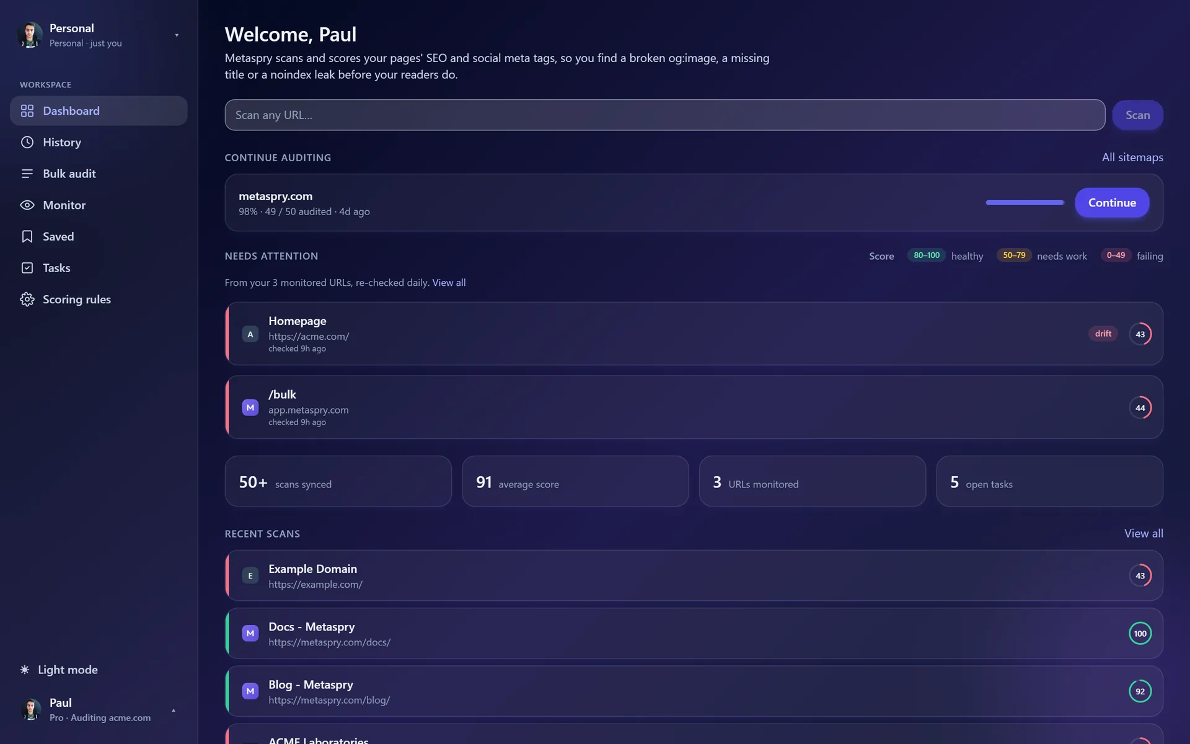Click the 50–79 needs work swatch
This screenshot has width=1190, height=744.
(1014, 255)
